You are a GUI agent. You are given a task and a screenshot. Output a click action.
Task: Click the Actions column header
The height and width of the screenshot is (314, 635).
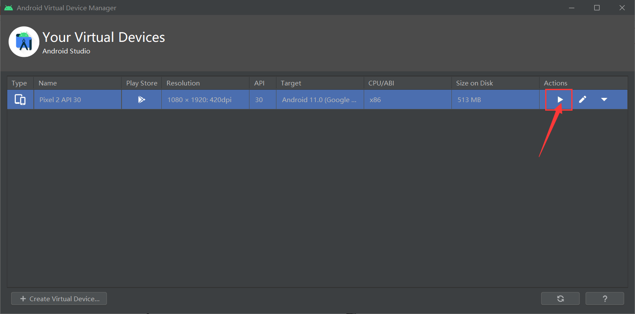pyautogui.click(x=555, y=82)
